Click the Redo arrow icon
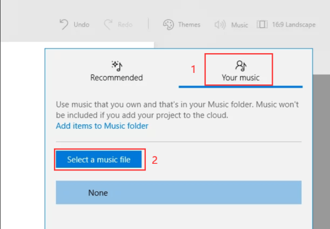The height and width of the screenshot is (229, 330). pos(108,24)
